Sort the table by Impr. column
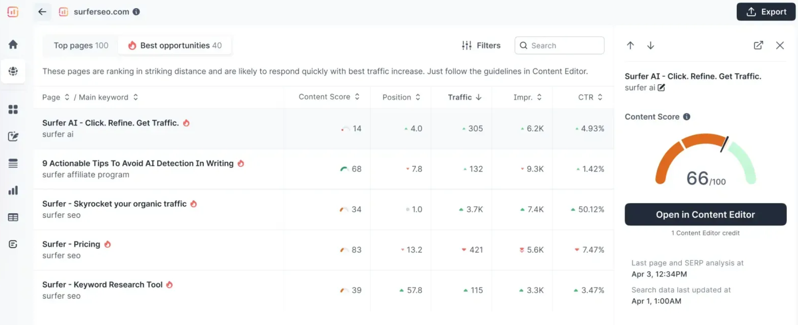The width and height of the screenshot is (798, 325). point(528,97)
